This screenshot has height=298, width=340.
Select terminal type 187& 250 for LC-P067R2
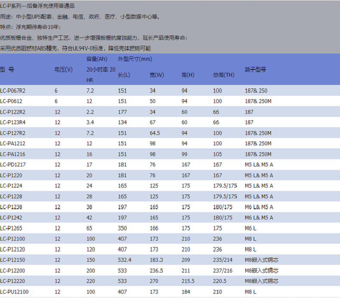pyautogui.click(x=256, y=91)
